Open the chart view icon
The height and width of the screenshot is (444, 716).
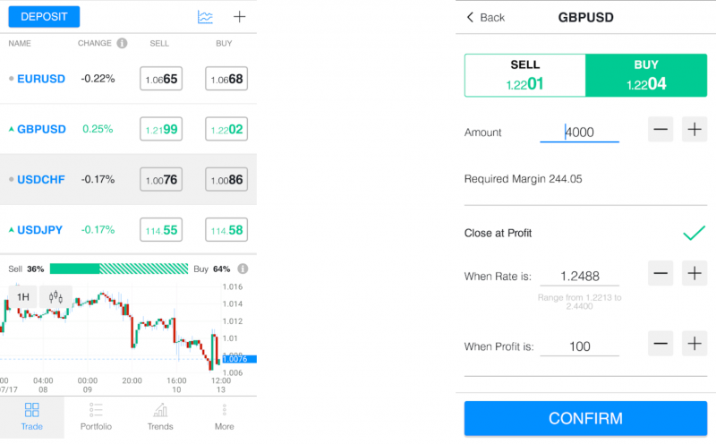pos(205,17)
